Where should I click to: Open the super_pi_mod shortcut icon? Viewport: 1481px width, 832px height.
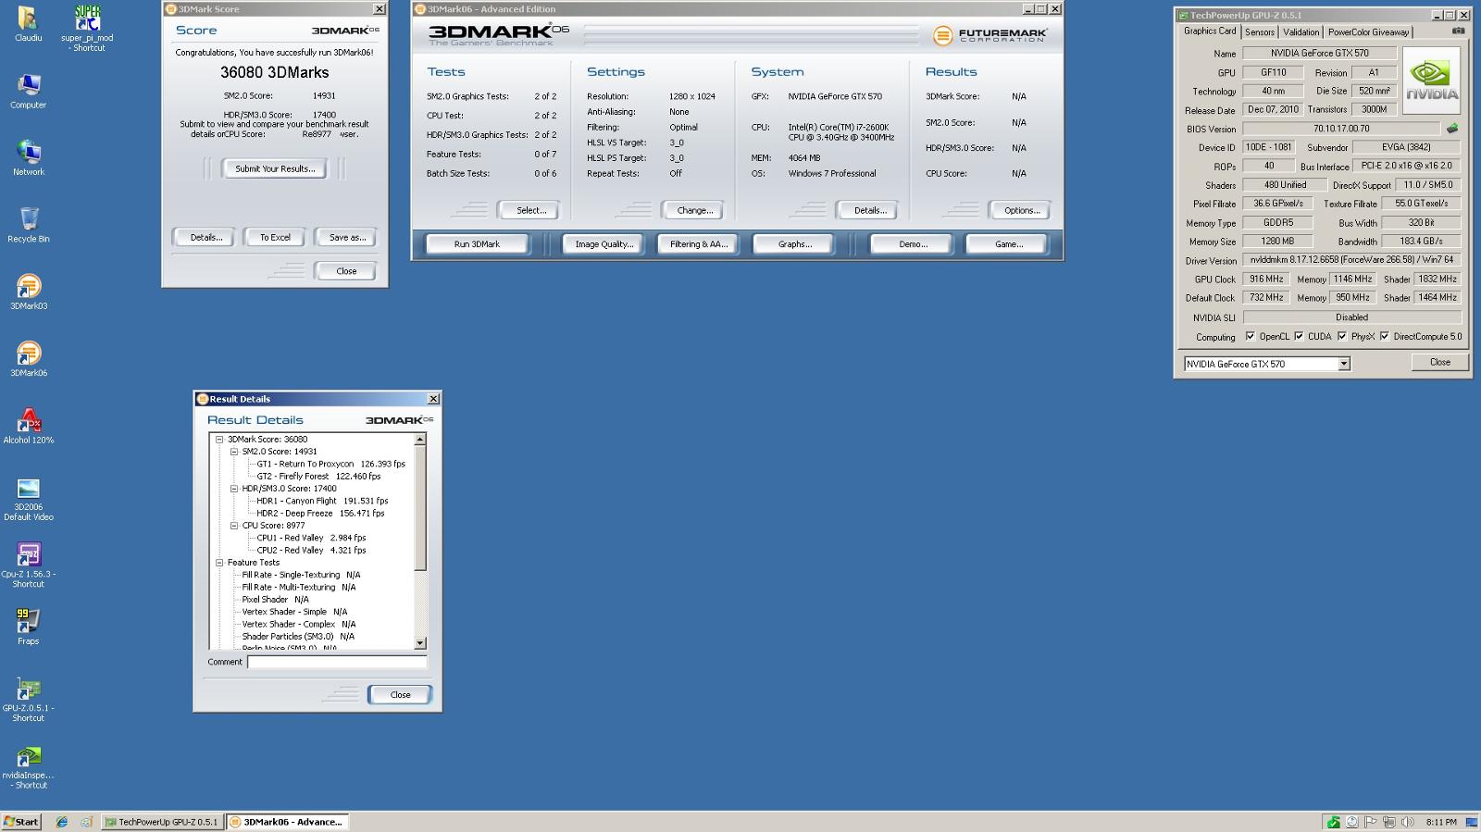click(x=87, y=28)
